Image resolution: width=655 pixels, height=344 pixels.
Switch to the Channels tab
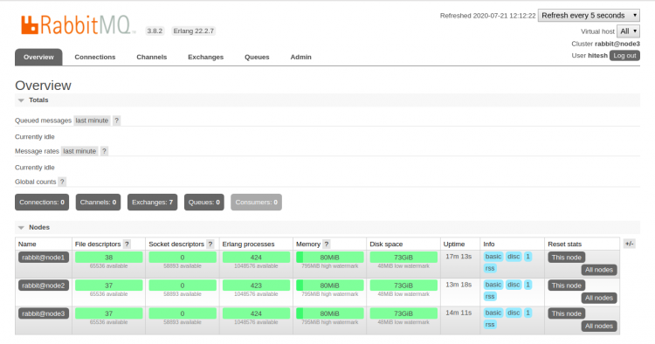click(x=152, y=58)
